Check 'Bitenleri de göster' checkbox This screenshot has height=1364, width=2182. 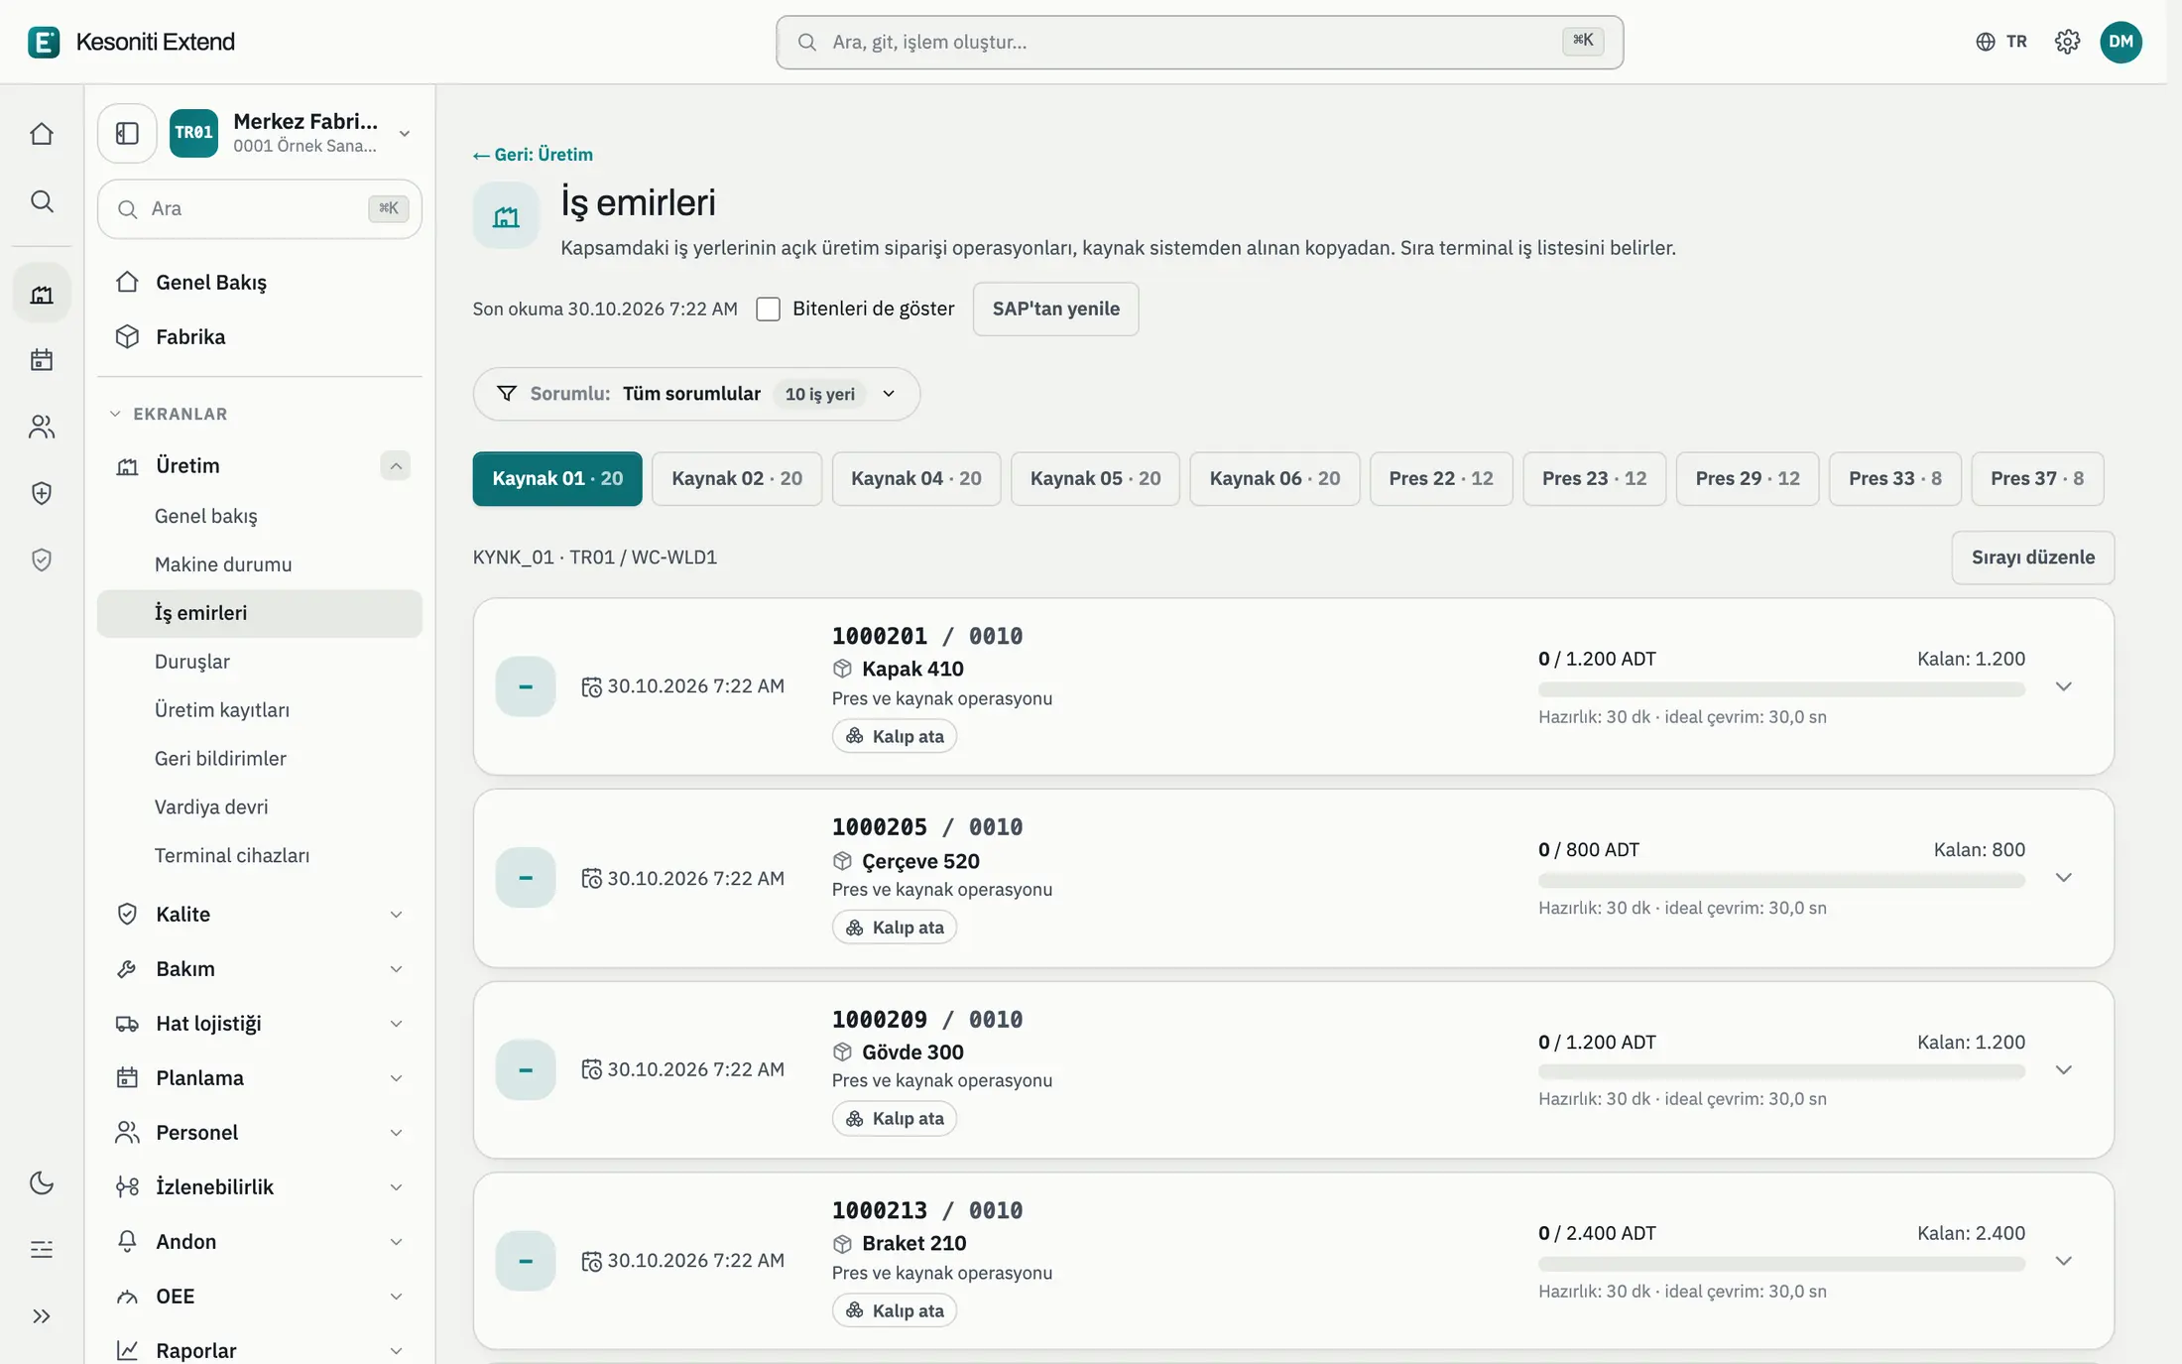(x=768, y=309)
